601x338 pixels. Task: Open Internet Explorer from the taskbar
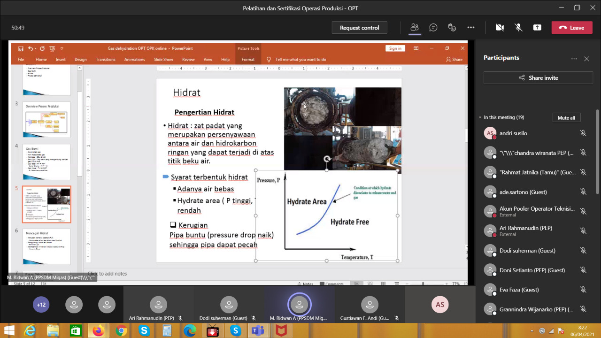click(31, 330)
